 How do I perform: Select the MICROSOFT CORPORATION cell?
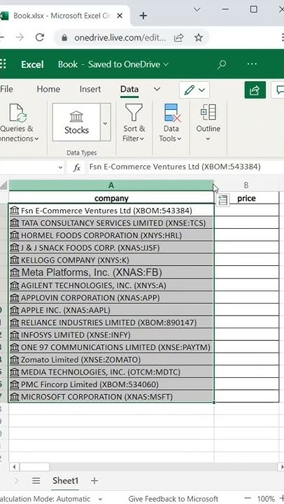111,397
